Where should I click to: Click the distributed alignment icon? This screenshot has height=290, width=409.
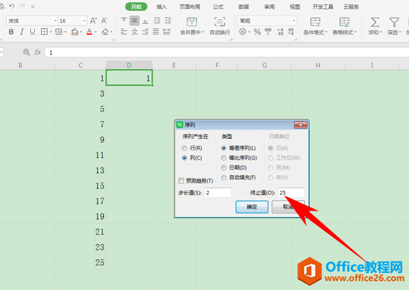[x=166, y=32]
